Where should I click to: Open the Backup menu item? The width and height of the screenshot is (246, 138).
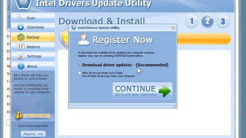[33, 37]
